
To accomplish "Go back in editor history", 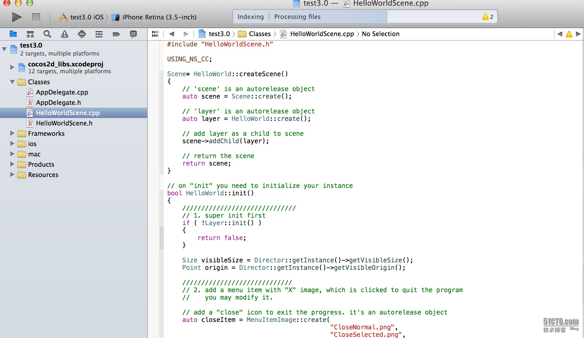I will click(172, 34).
